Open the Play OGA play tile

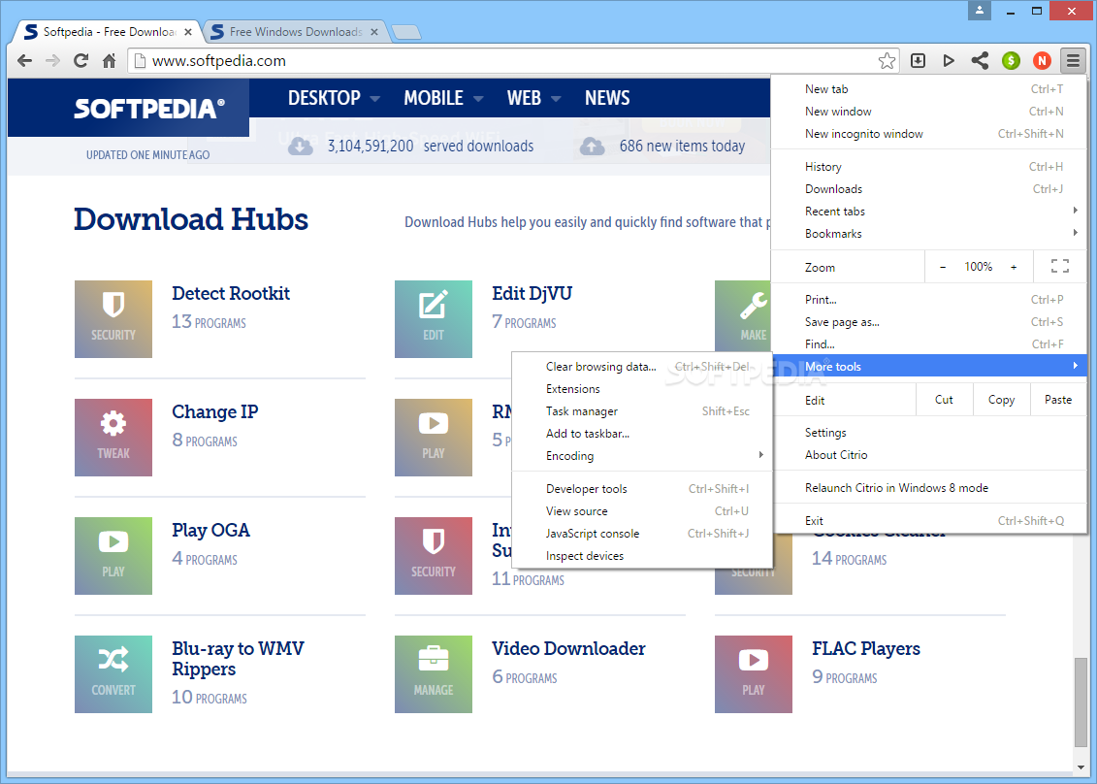click(113, 556)
